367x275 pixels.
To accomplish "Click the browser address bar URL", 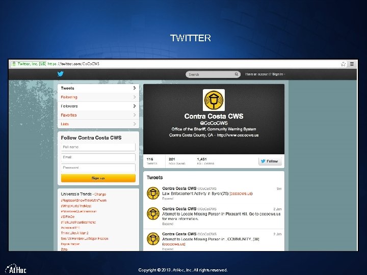I will click(x=73, y=64).
